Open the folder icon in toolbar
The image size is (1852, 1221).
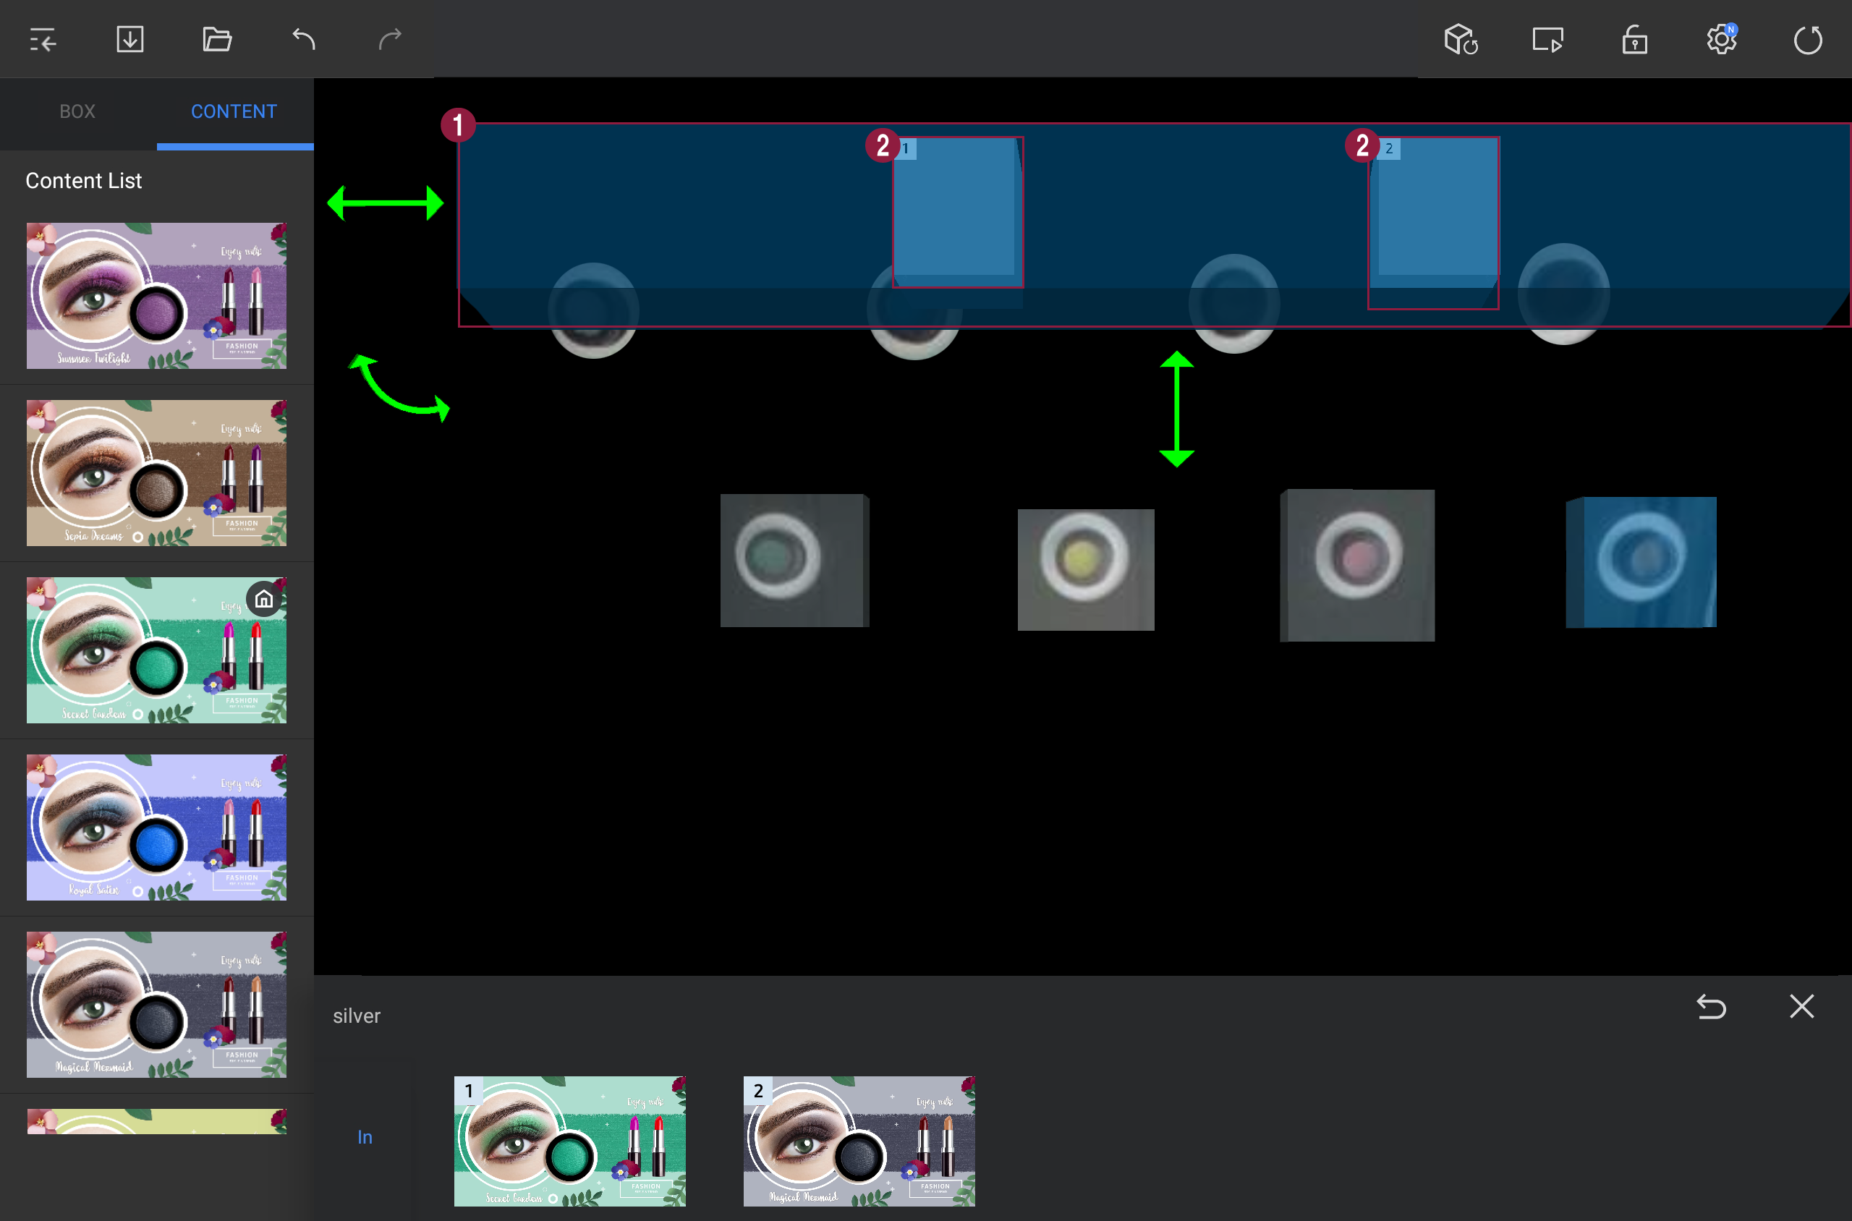pyautogui.click(x=216, y=39)
